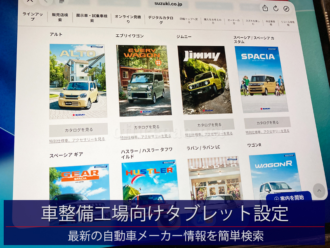The height and width of the screenshot is (248, 330).
Task: Click カタログを見る under Jimny
Action: [x=209, y=125]
